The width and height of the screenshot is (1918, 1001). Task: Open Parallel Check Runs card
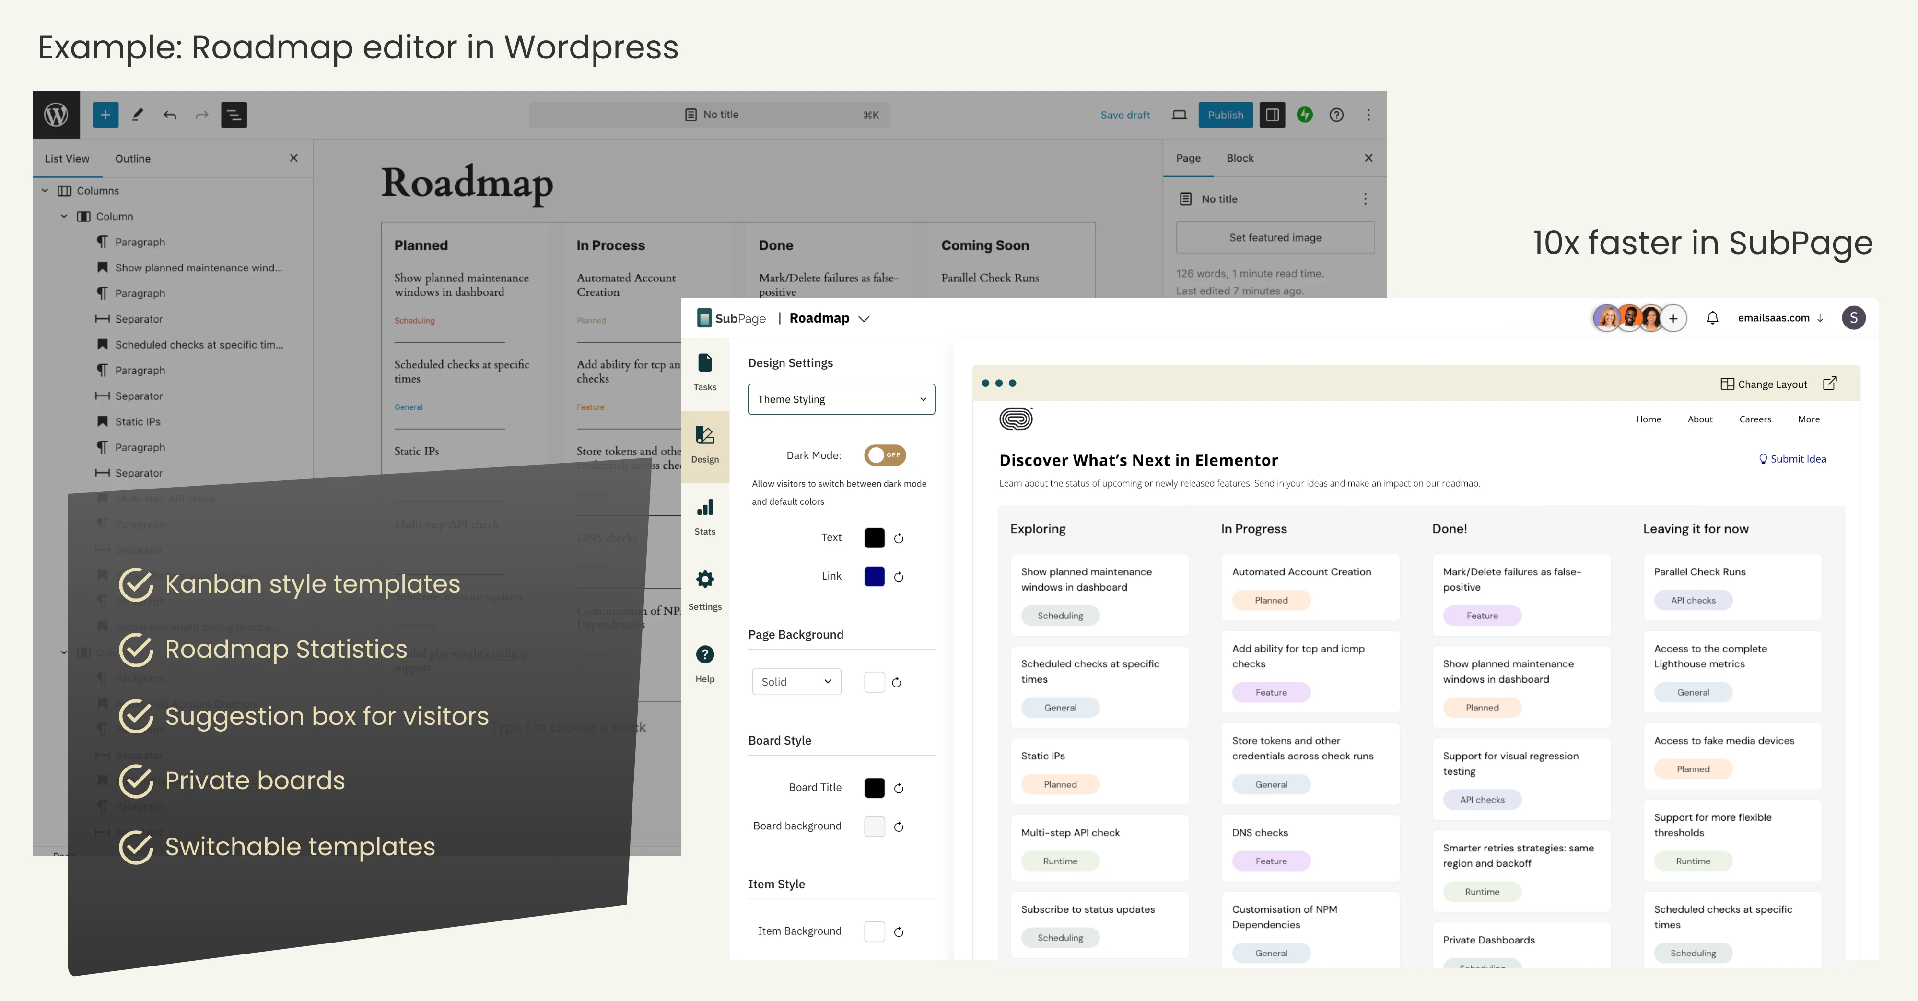(x=1732, y=587)
